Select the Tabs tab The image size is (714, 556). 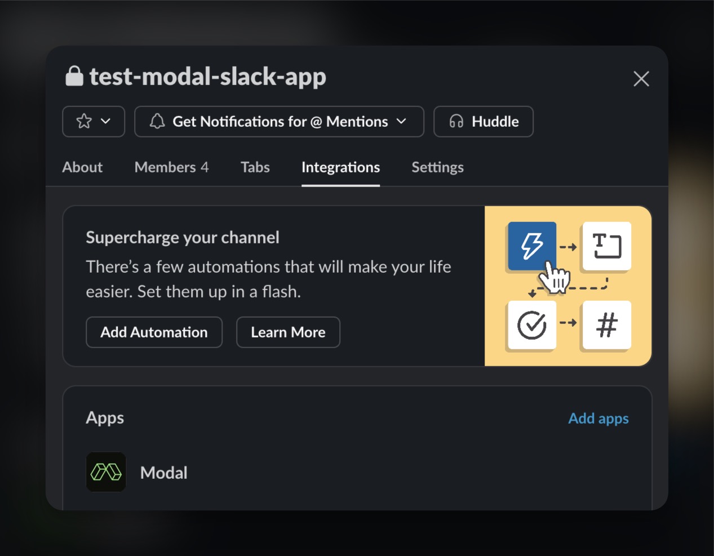[255, 167]
